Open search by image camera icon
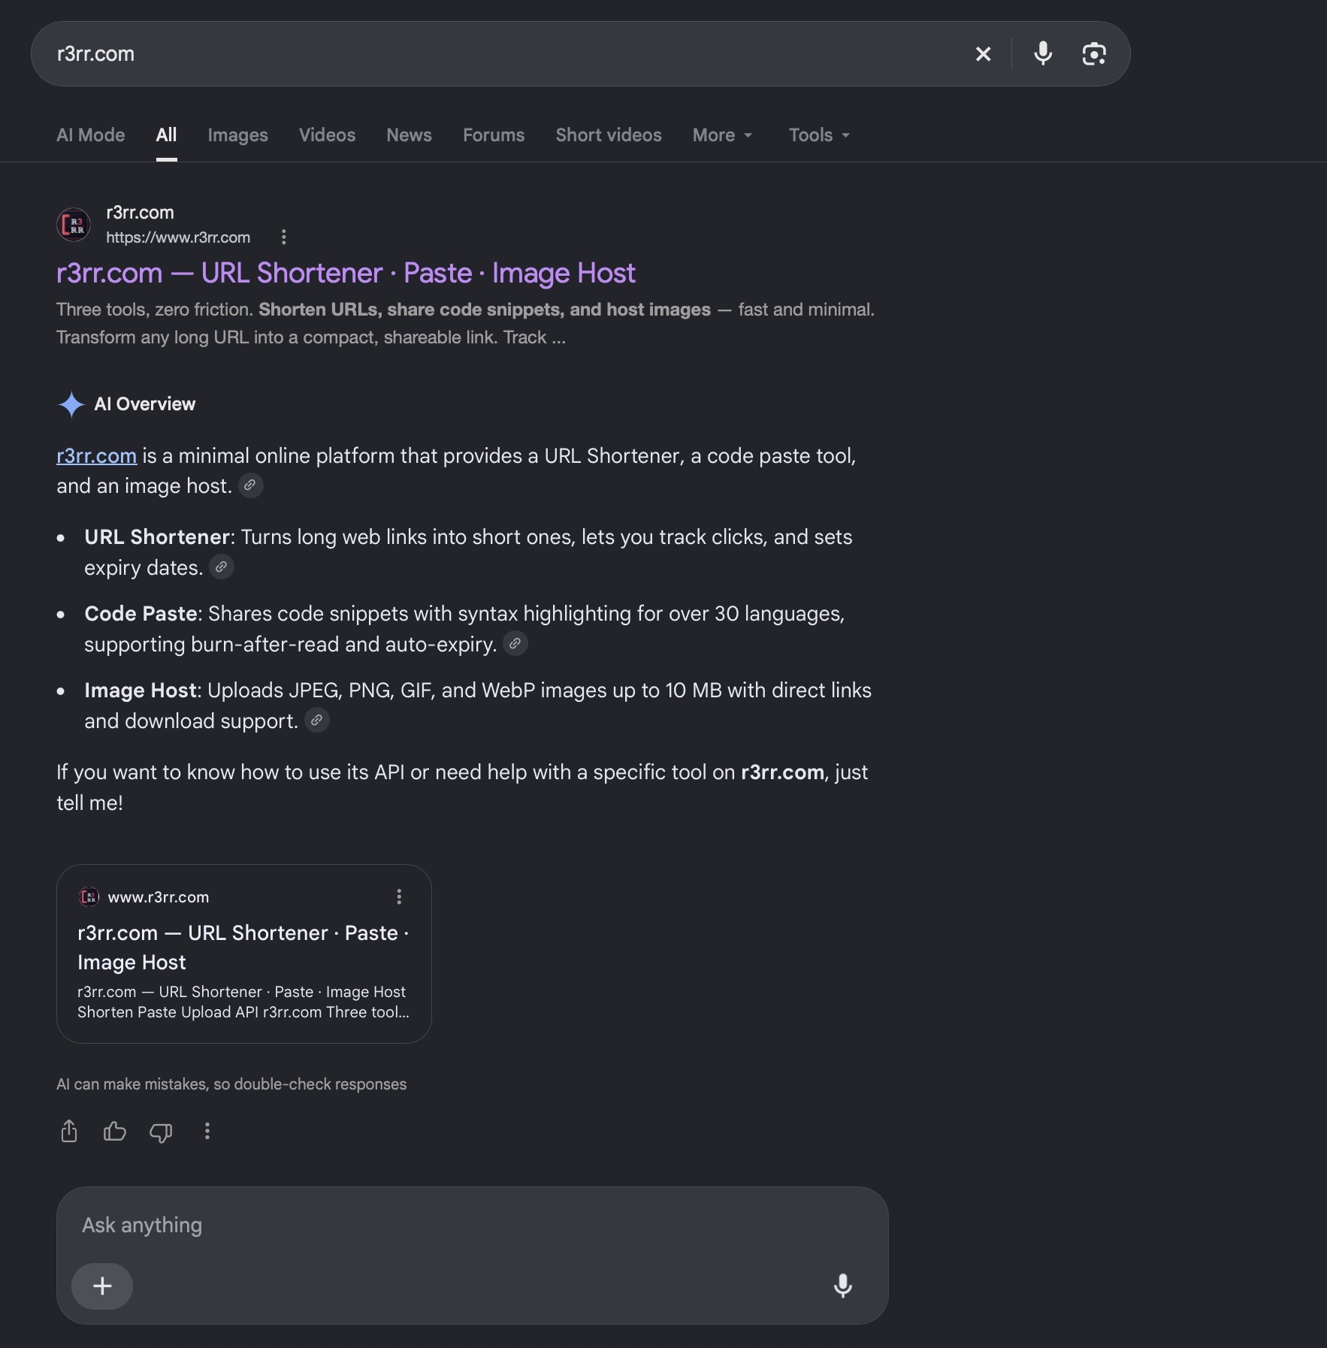This screenshot has height=1348, width=1327. 1093,54
